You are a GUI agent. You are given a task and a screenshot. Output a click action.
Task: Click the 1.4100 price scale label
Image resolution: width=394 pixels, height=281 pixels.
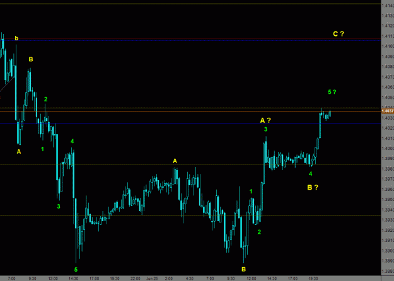(x=388, y=46)
